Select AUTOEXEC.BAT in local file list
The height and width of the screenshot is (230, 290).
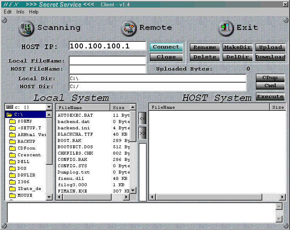click(75, 115)
